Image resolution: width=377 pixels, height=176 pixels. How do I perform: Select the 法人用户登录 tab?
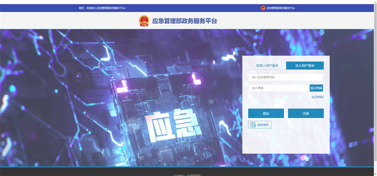coord(305,65)
